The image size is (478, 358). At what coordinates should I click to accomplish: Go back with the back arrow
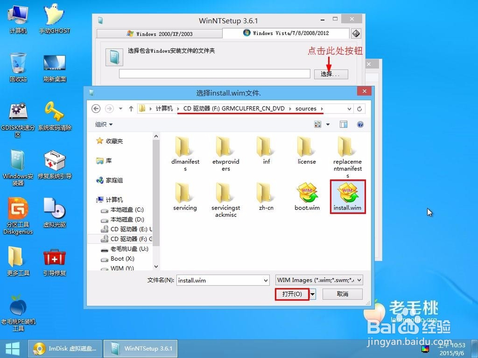coord(96,109)
